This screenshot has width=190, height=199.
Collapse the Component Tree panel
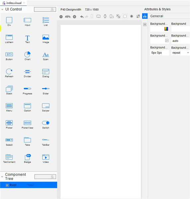(2, 177)
